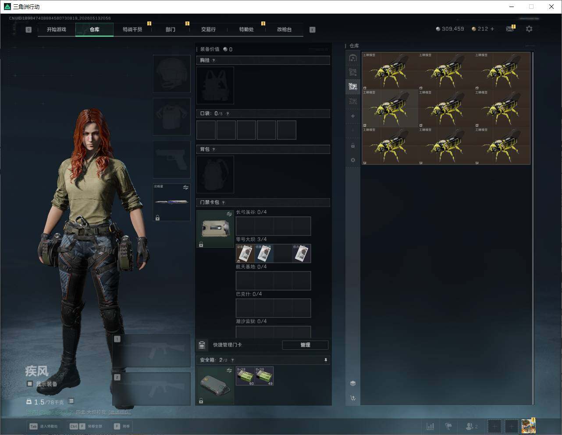This screenshot has width=562, height=435.
Task: Select the 门禁卡包 keycard case item
Action: (x=215, y=229)
